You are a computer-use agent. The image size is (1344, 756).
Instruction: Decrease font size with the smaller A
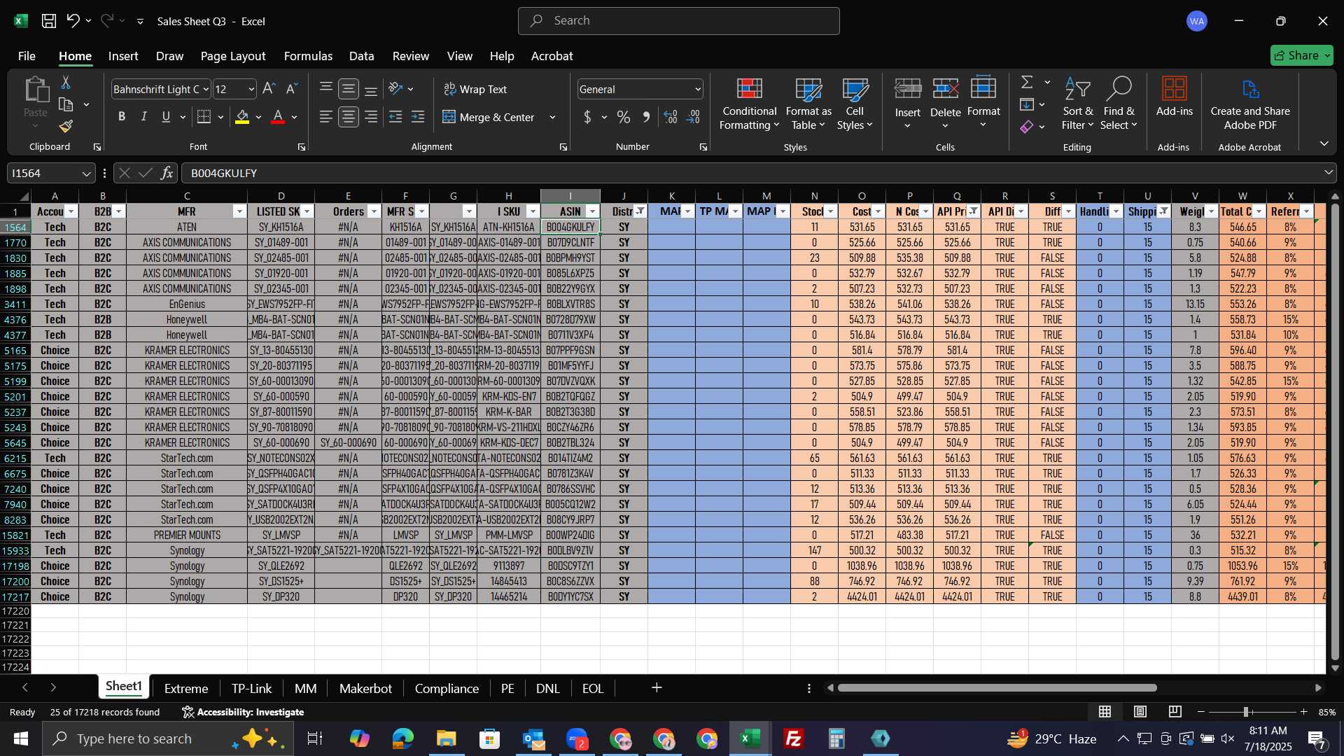coord(292,89)
